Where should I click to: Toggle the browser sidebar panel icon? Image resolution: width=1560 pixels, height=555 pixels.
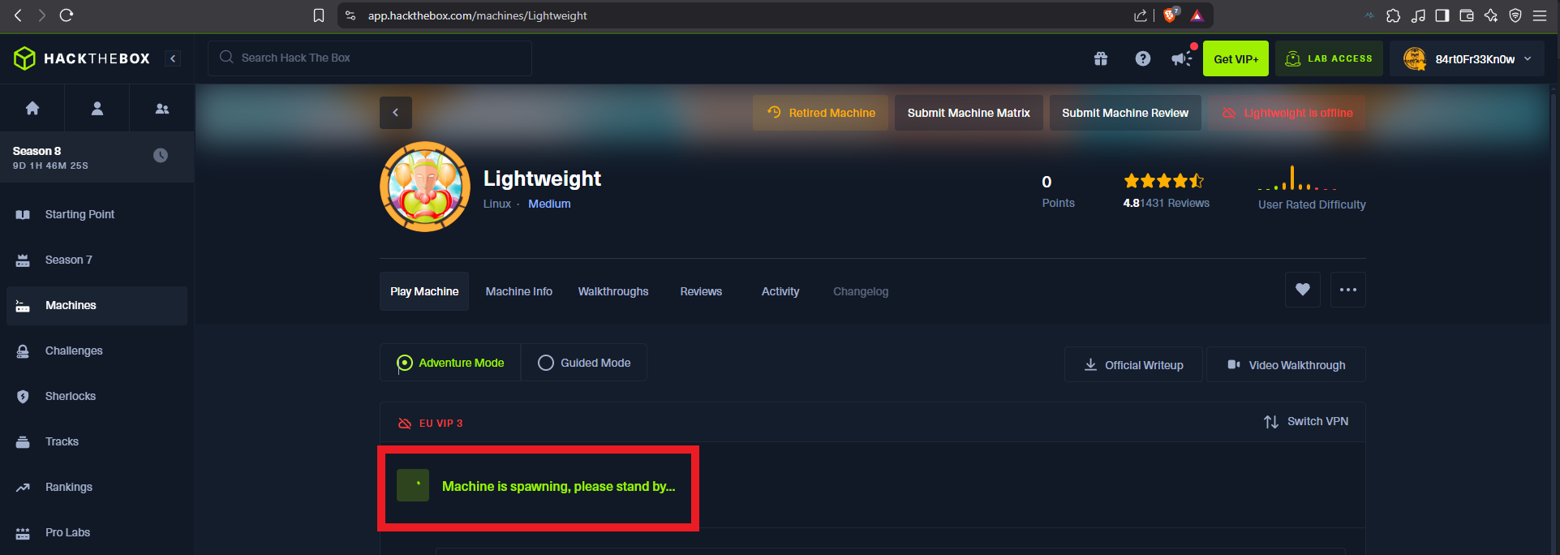[1442, 15]
